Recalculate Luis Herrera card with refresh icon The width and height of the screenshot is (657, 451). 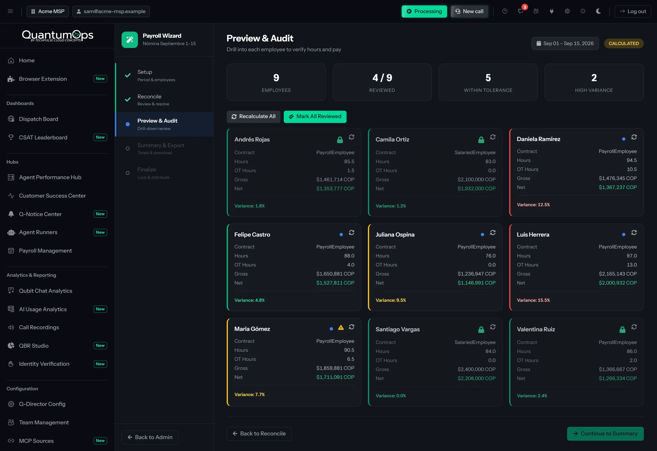[634, 233]
